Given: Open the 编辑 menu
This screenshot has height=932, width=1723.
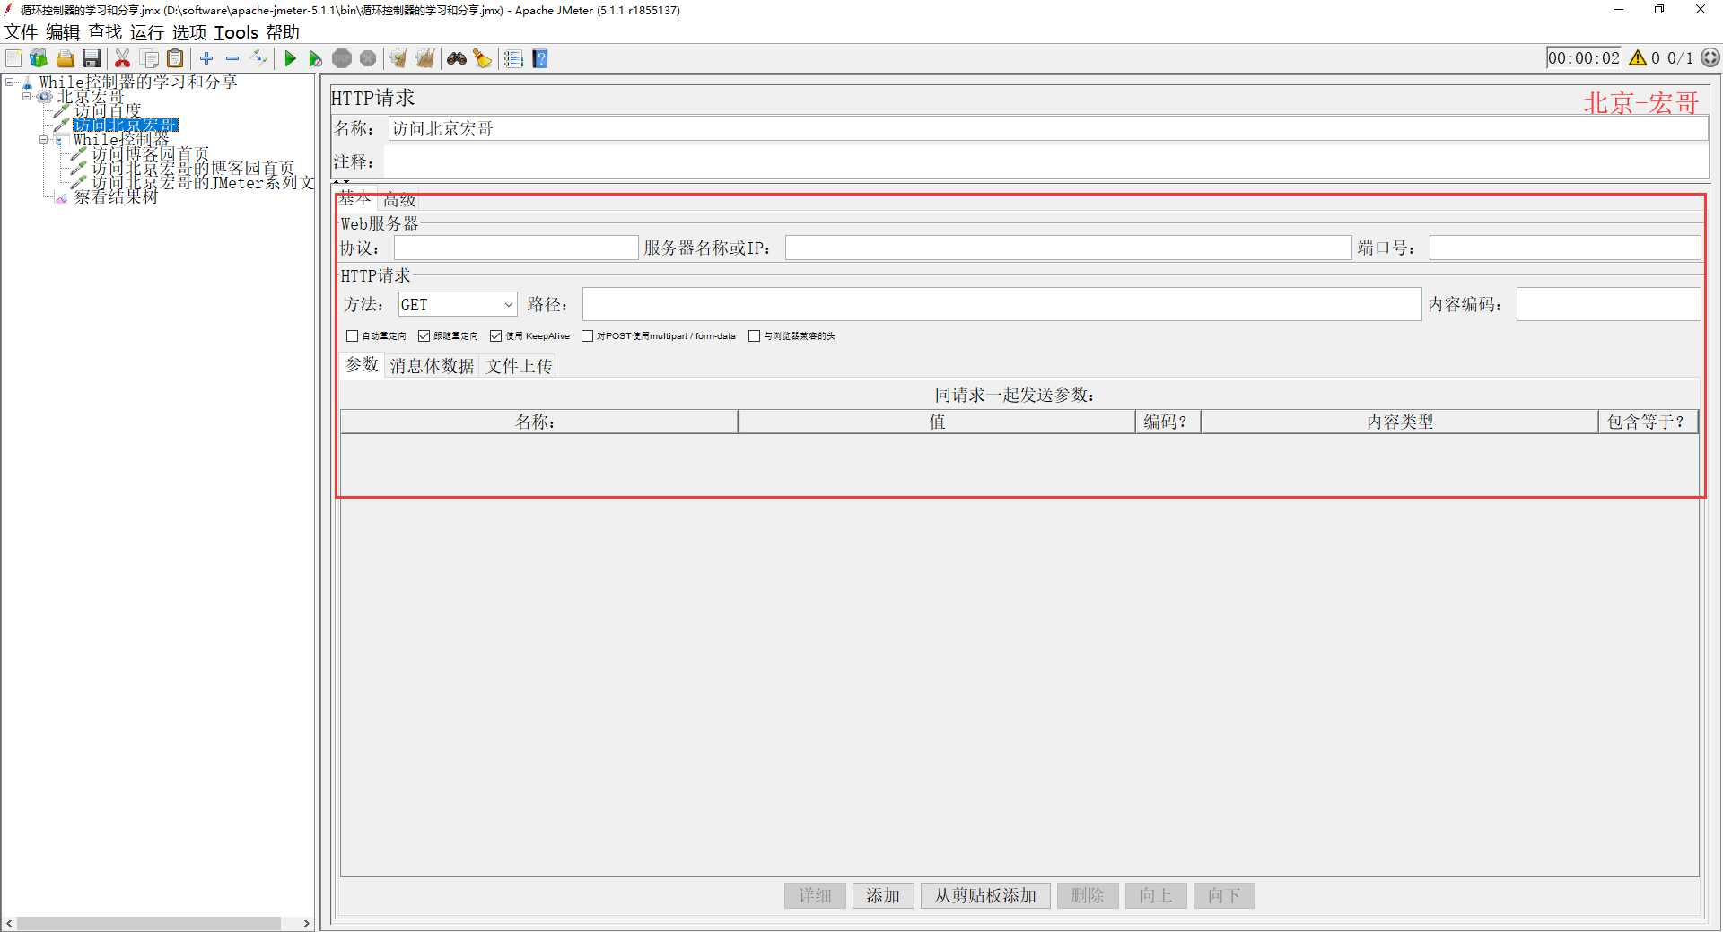Looking at the screenshot, I should (63, 32).
